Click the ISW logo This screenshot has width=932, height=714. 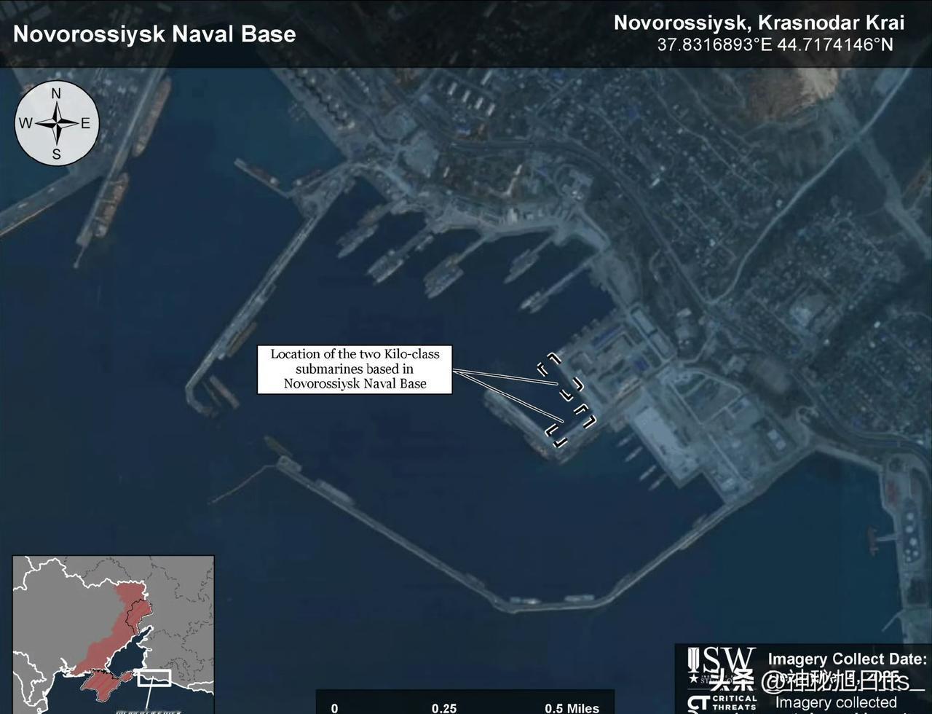point(722,666)
